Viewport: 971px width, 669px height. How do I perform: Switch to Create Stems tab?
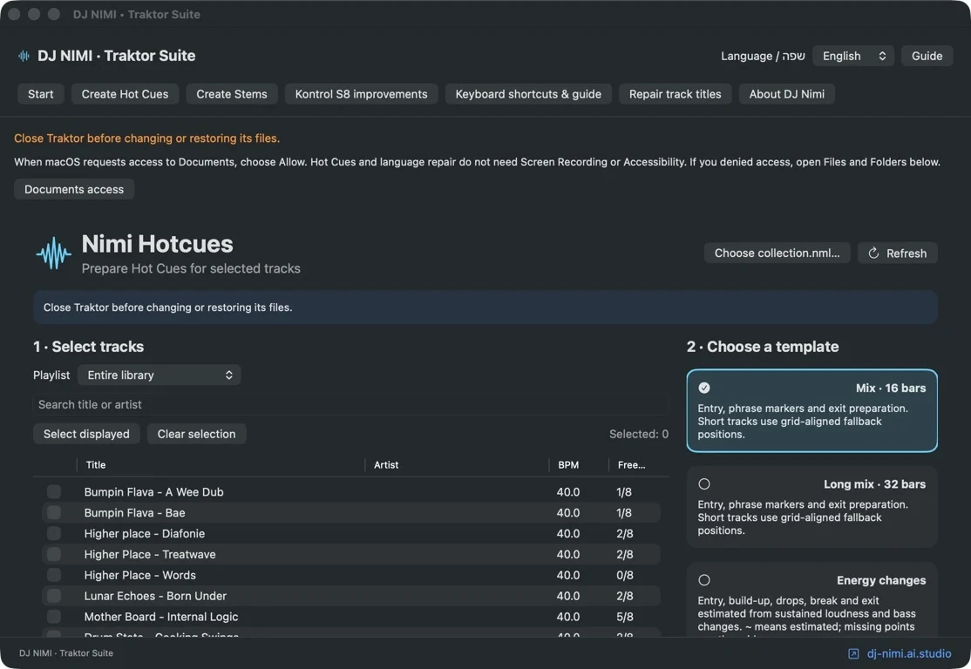tap(232, 94)
